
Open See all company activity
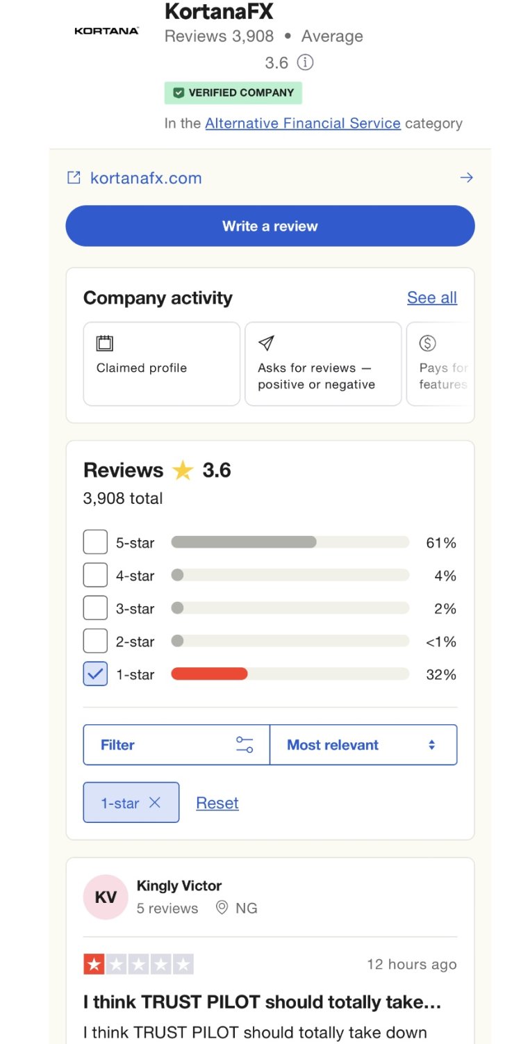point(432,297)
